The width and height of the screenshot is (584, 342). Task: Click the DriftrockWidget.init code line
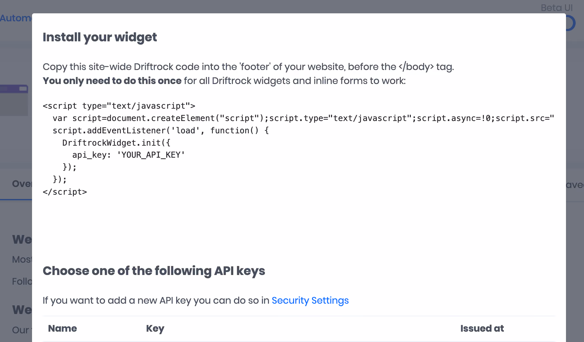pos(116,143)
